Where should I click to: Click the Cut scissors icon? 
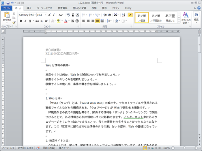pos(14,13)
